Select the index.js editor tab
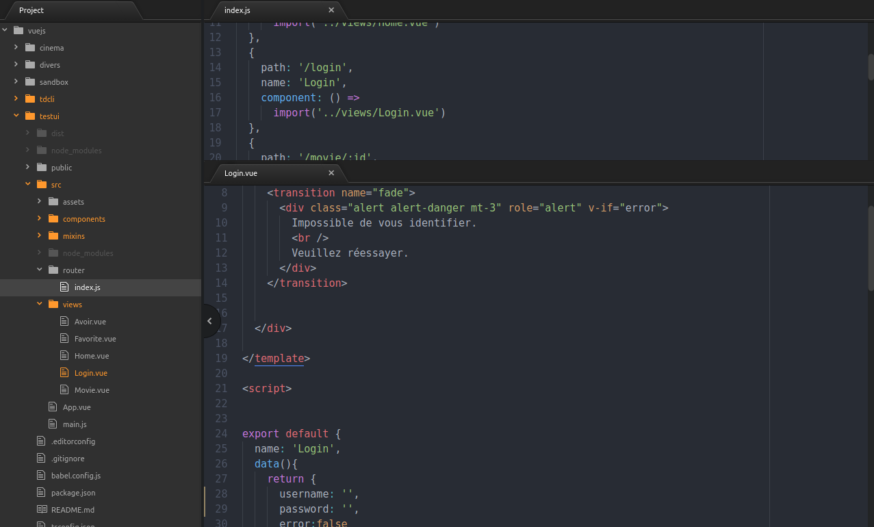Image resolution: width=874 pixels, height=527 pixels. tap(237, 10)
